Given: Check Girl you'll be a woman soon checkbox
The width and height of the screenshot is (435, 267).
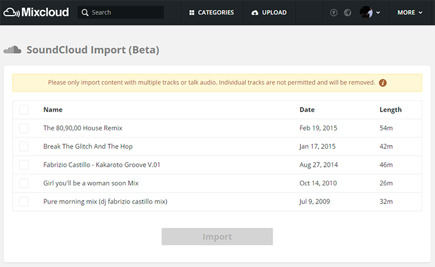Looking at the screenshot, I should pyautogui.click(x=24, y=183).
